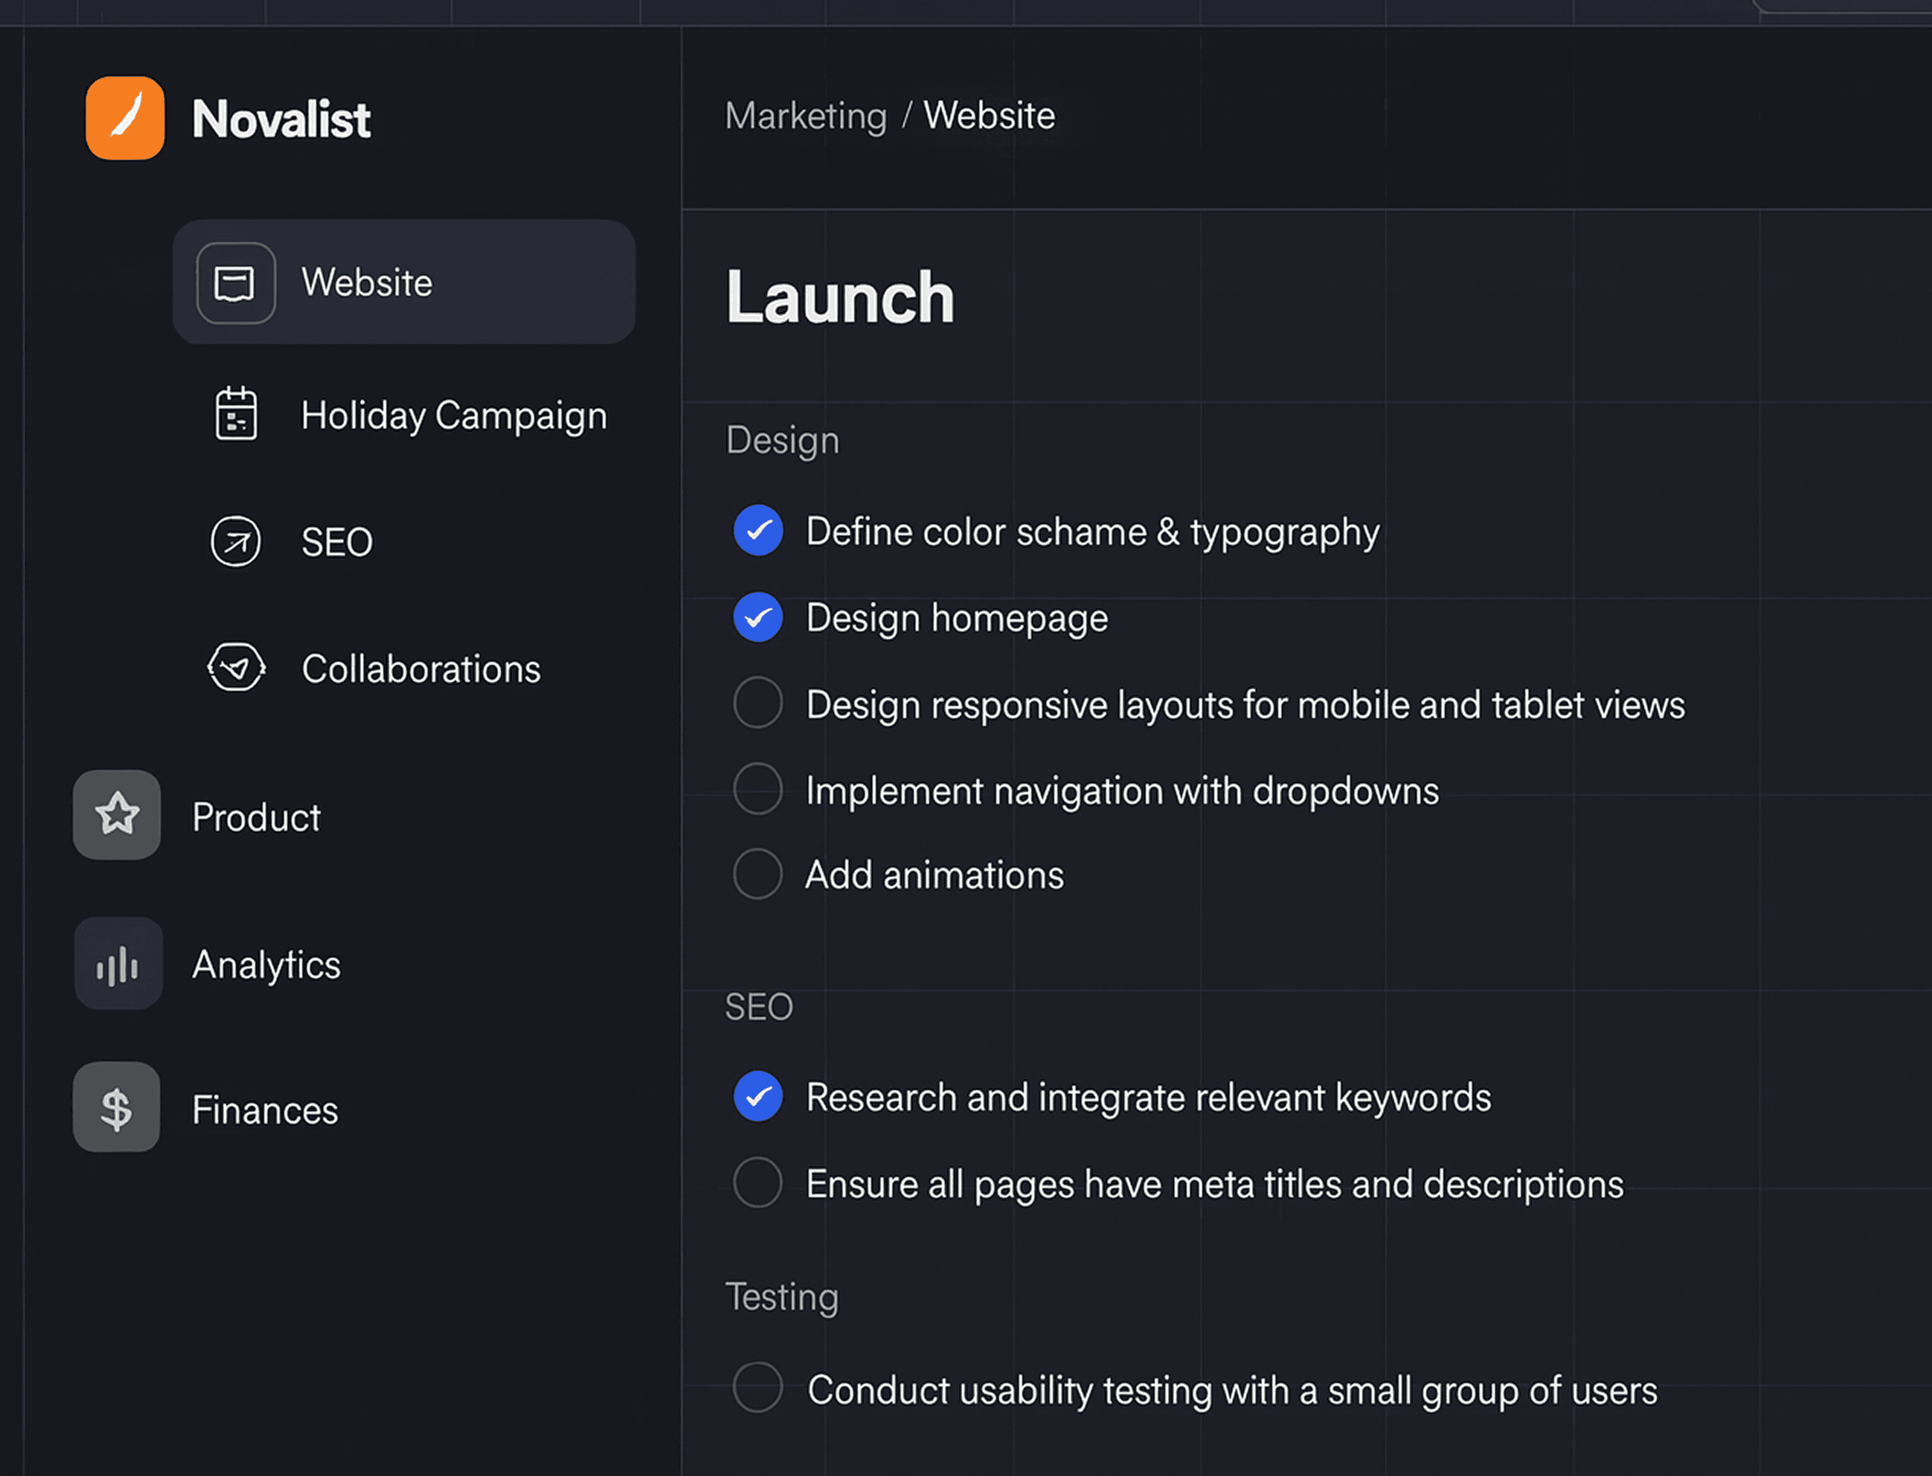Select Website in the sidebar
1932x1476 pixels.
coord(367,281)
